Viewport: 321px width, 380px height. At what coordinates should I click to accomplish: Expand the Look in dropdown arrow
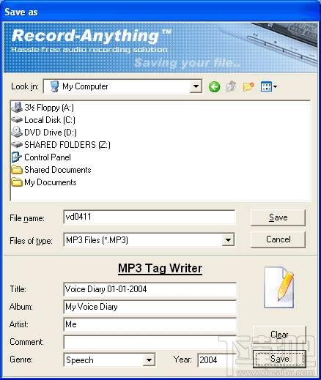pos(196,86)
